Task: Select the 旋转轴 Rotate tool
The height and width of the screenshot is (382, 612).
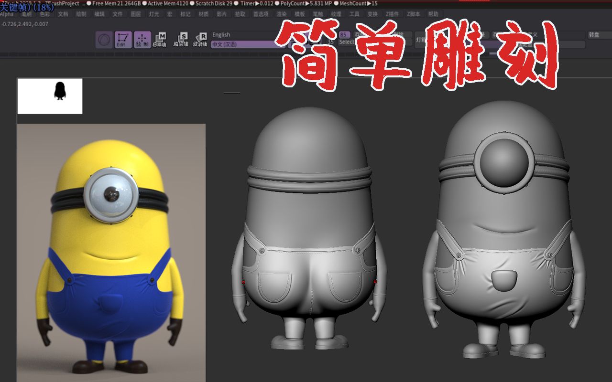Action: click(200, 40)
